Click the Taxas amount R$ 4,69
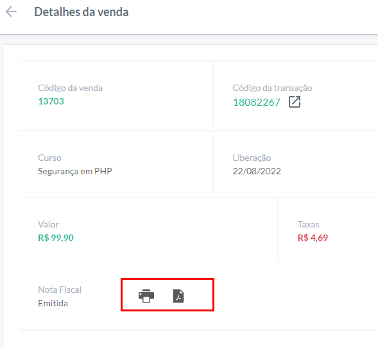The image size is (378, 346). 313,238
